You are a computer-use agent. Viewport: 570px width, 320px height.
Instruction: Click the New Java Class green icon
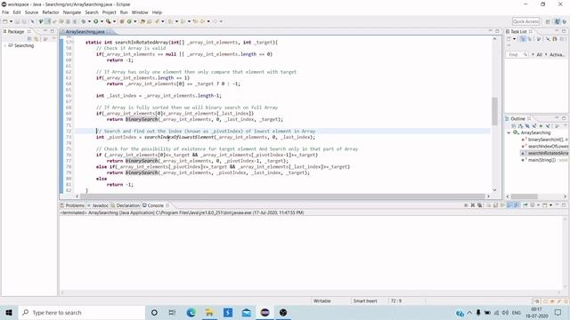point(129,21)
